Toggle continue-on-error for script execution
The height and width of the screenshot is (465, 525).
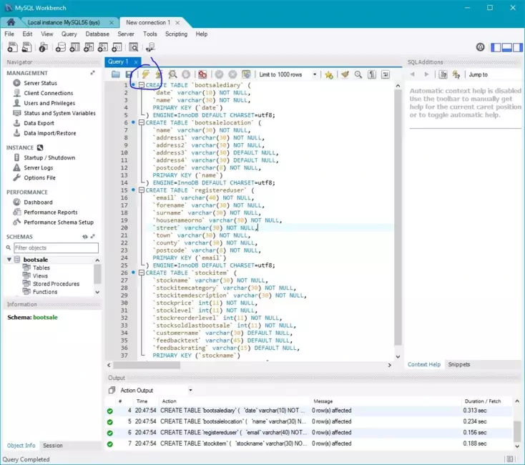202,74
